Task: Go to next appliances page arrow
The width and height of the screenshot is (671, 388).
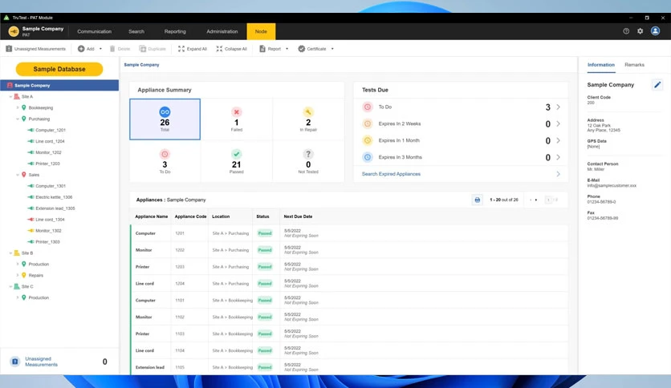Action: click(536, 200)
